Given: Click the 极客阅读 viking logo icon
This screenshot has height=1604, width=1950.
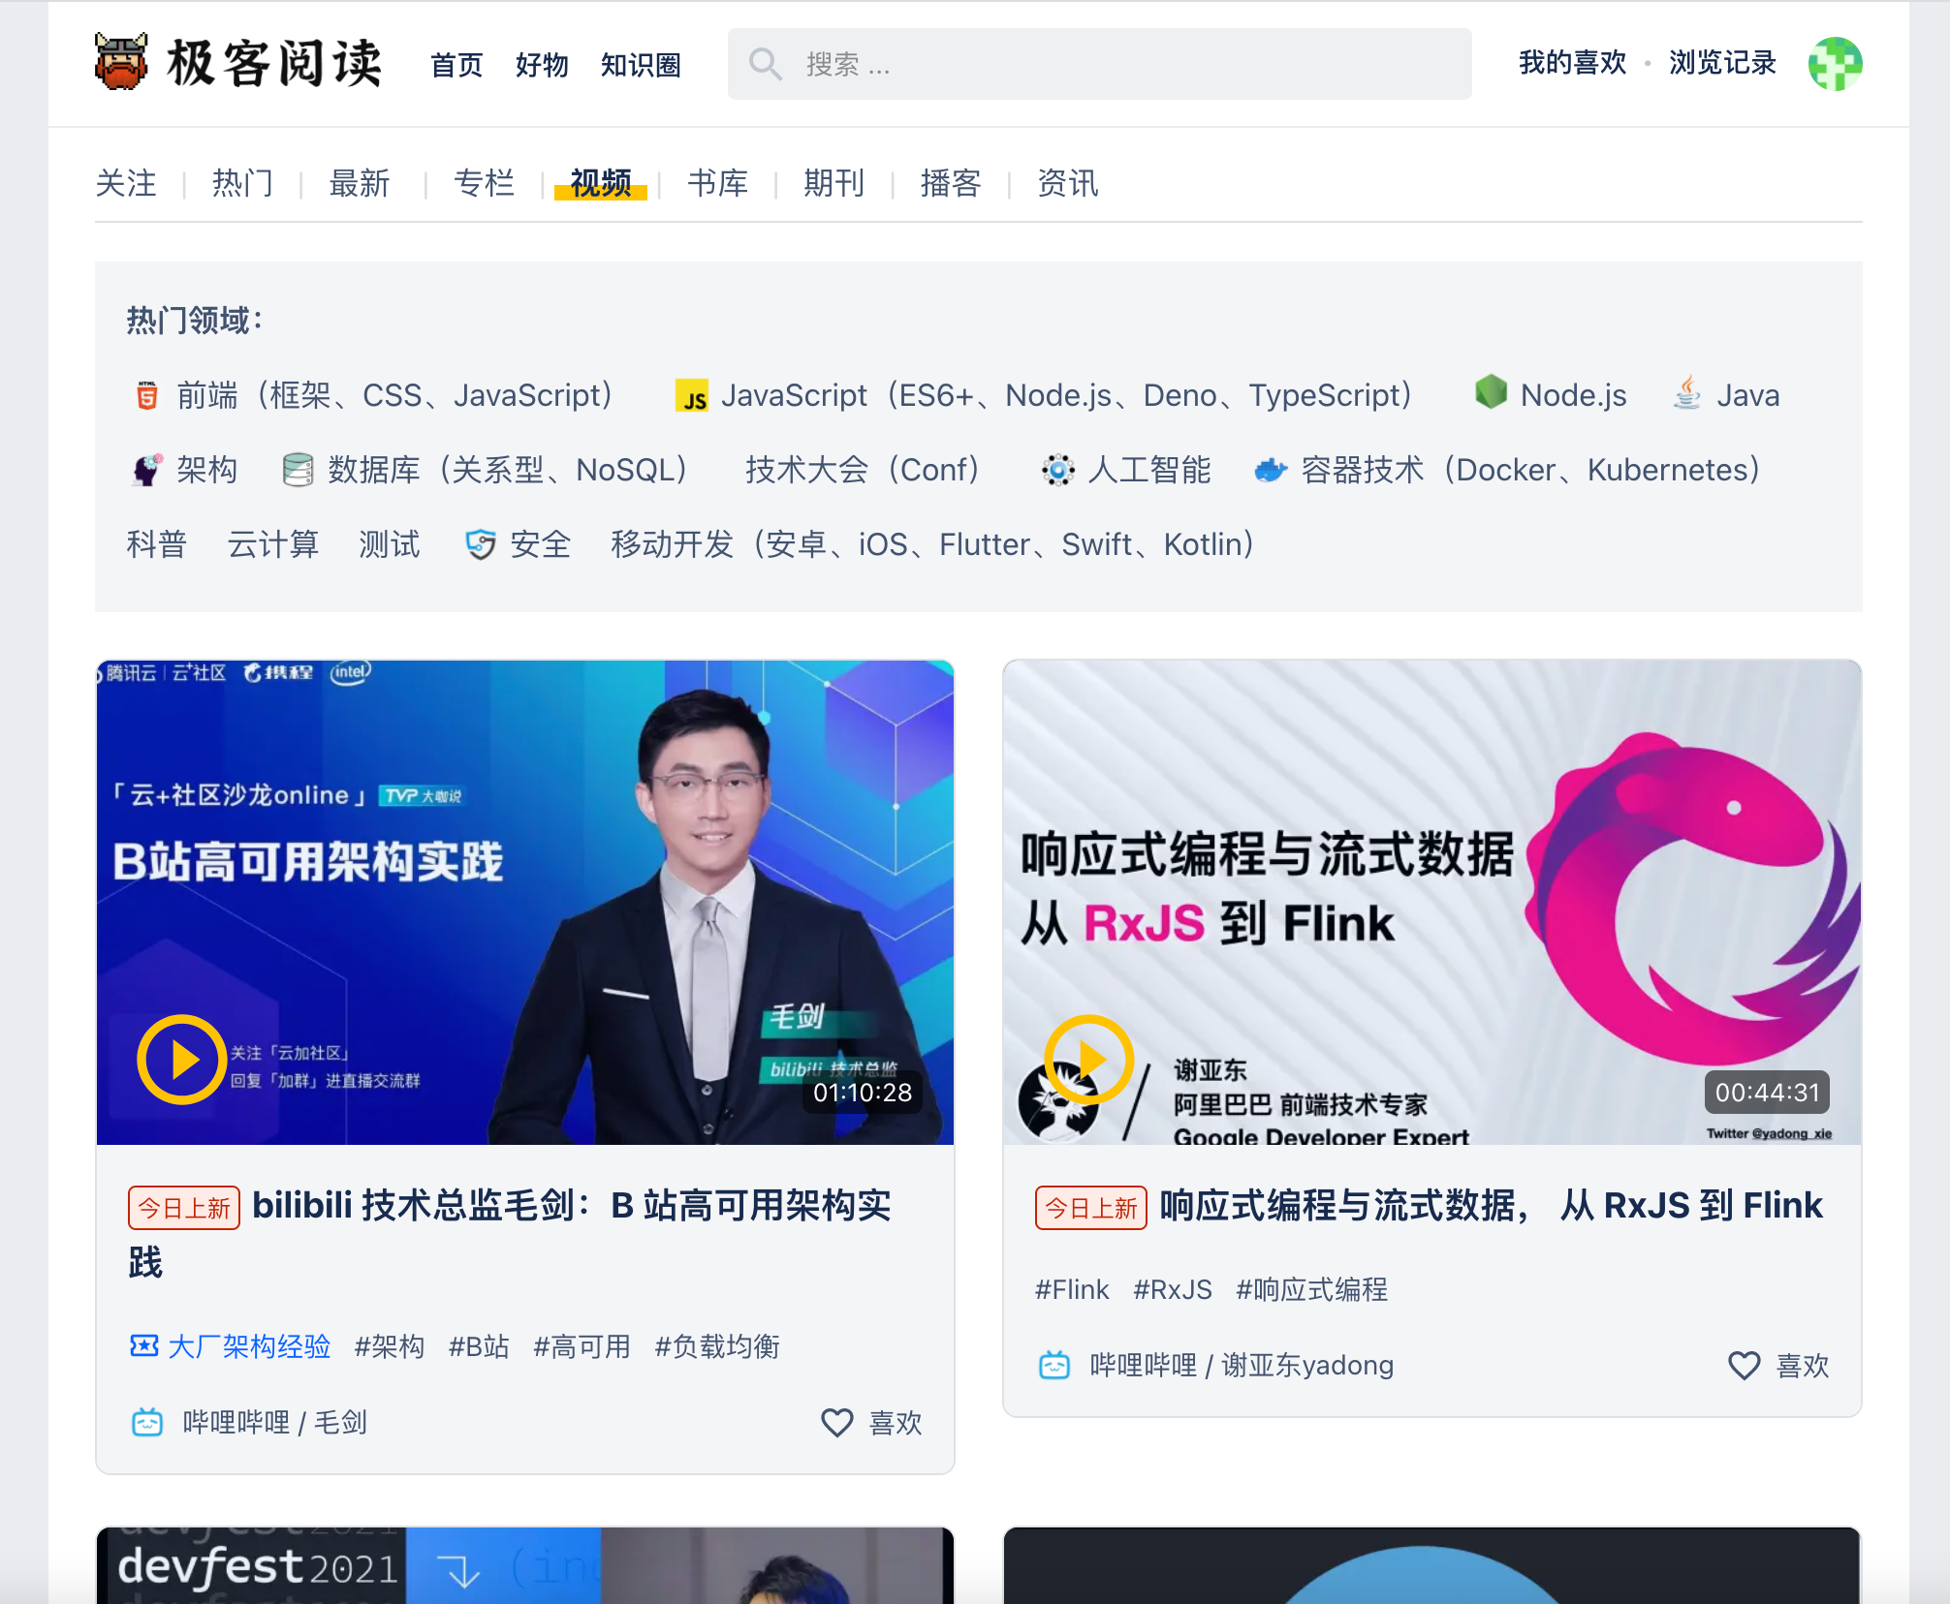Looking at the screenshot, I should tap(121, 62).
